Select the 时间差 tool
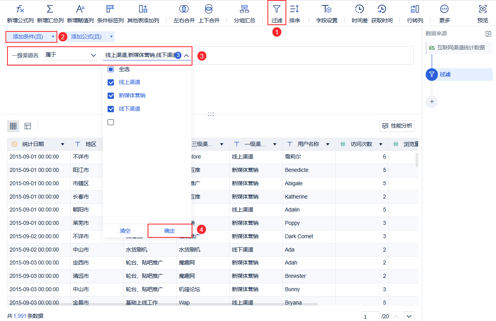Viewport: 496px width, 321px height. pyautogui.click(x=360, y=14)
